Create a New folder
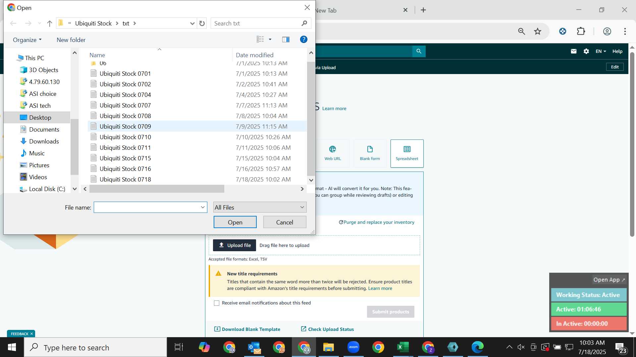The width and height of the screenshot is (636, 357). click(x=71, y=40)
